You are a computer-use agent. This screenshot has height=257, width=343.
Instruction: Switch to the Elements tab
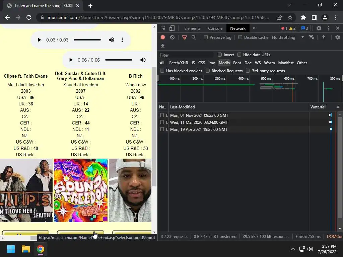coord(192,28)
